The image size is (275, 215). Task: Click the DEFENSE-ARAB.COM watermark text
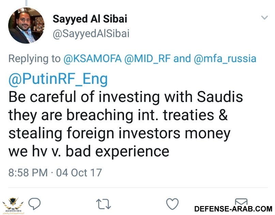point(233,209)
